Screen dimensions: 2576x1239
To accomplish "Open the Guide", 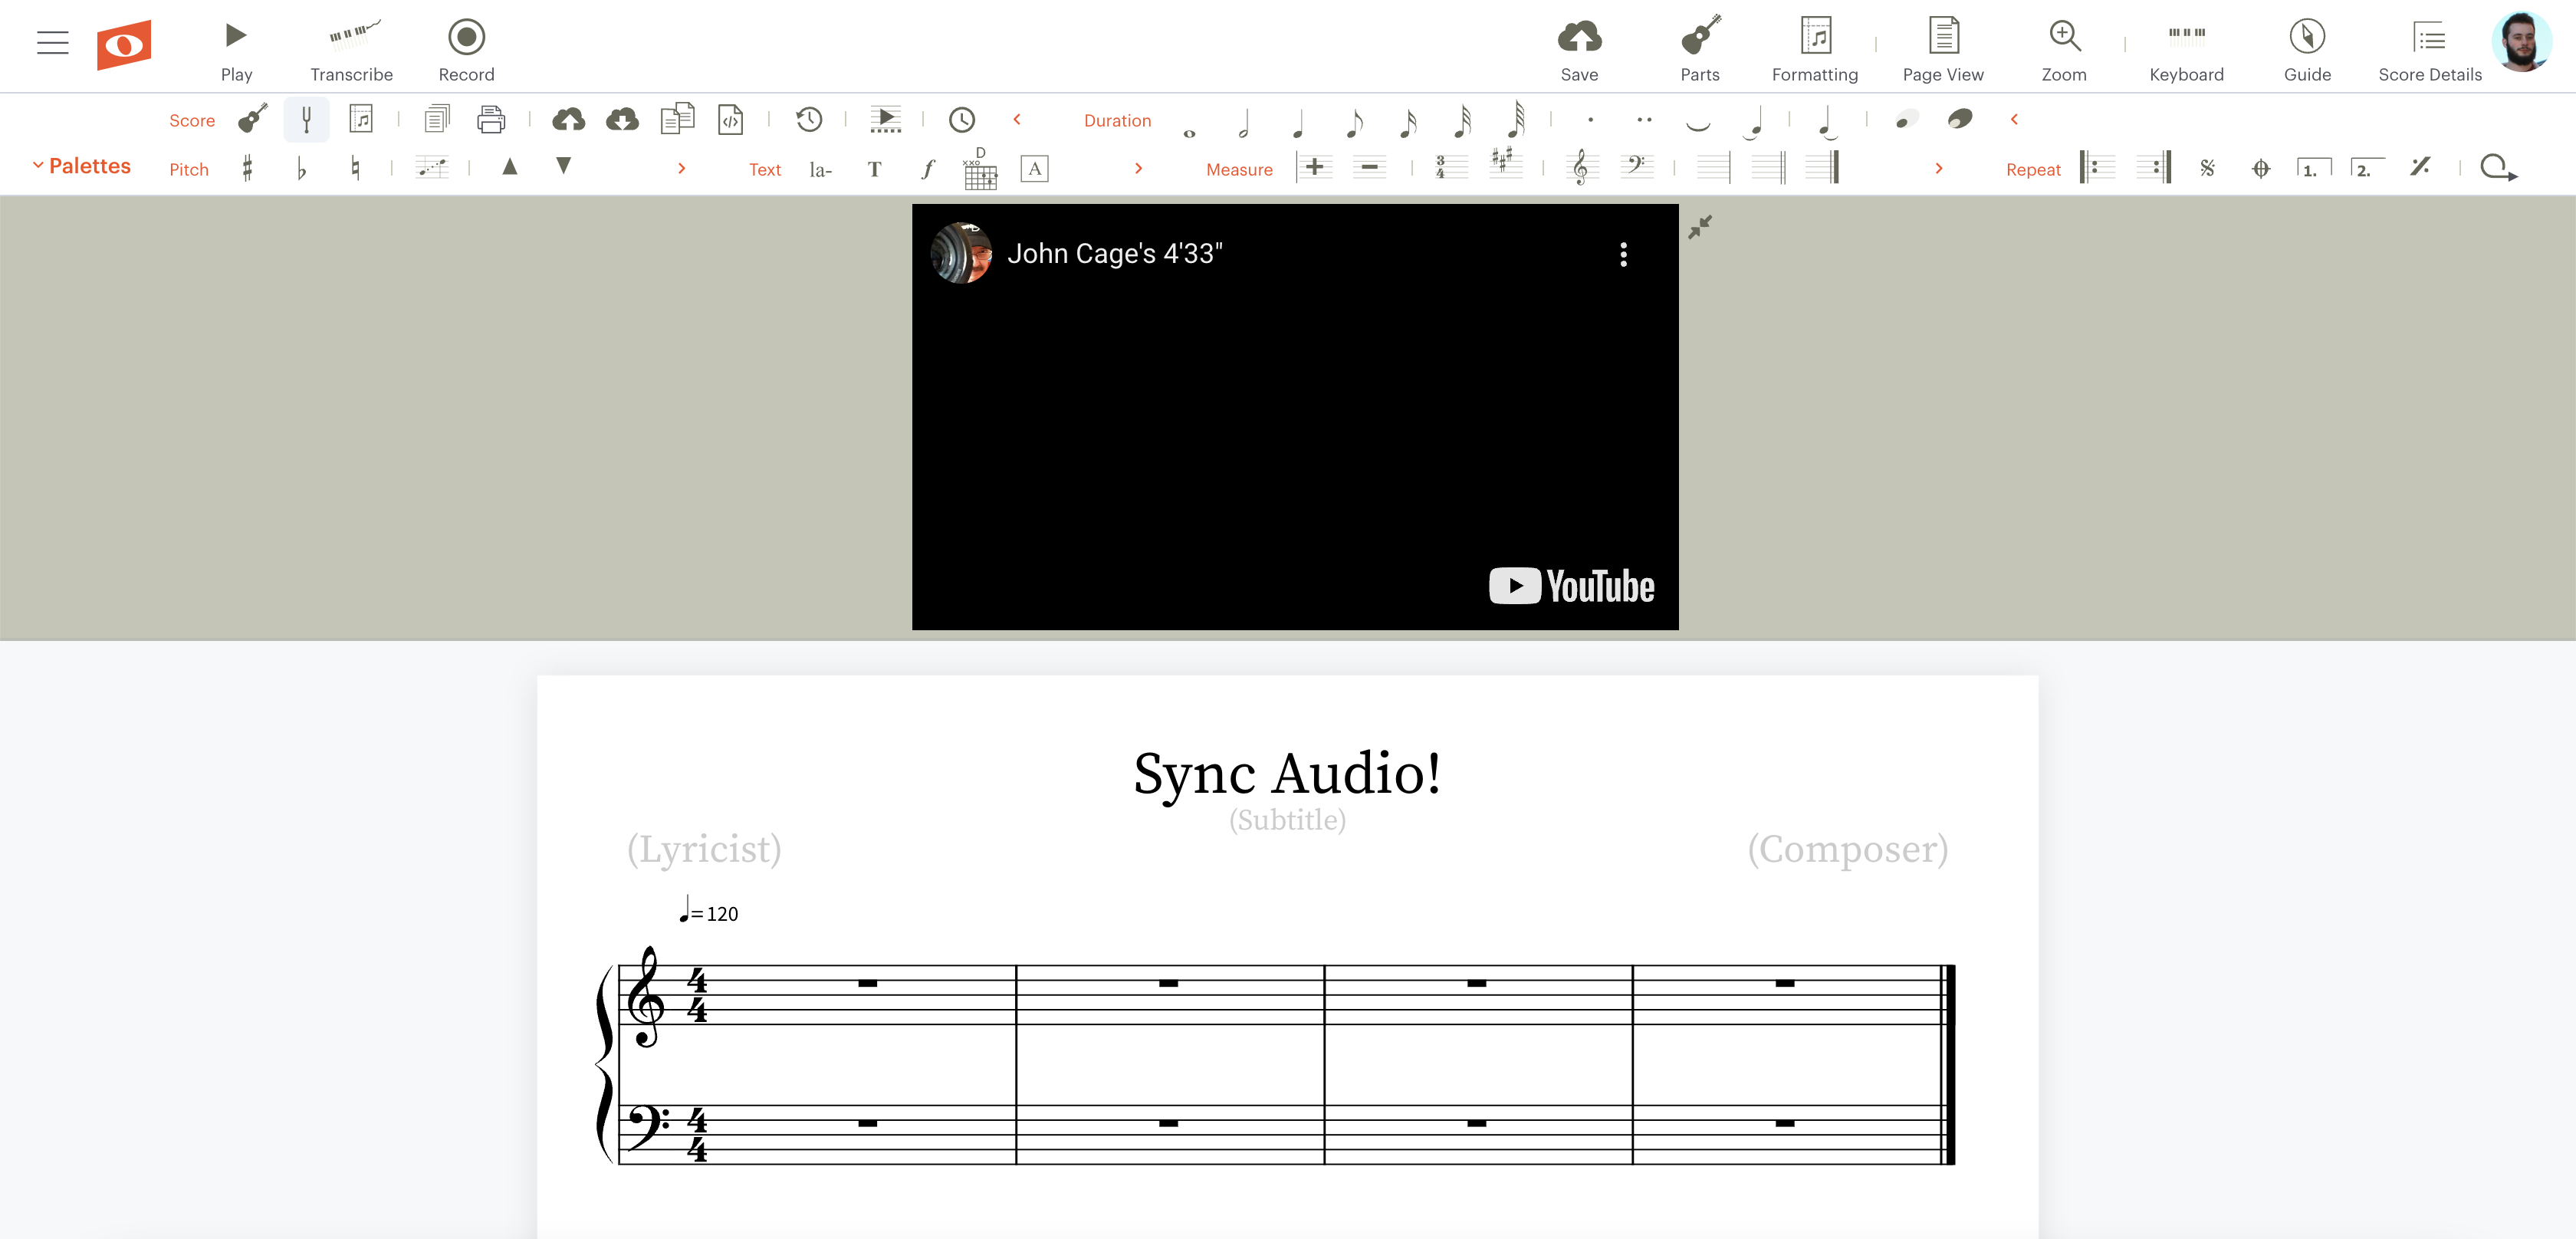I will (2307, 50).
